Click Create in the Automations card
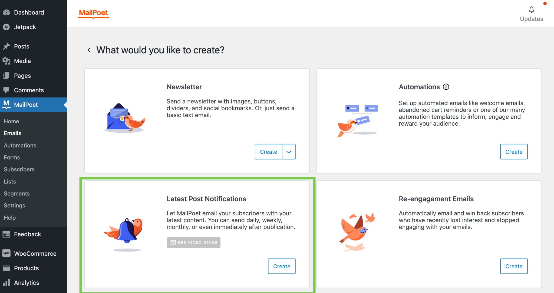554x293 pixels. pyautogui.click(x=514, y=152)
